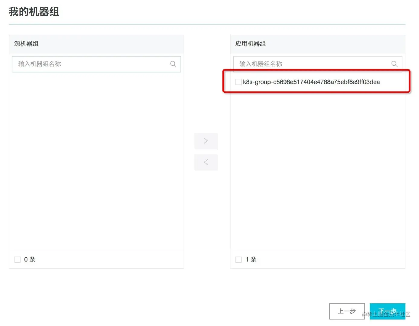The height and width of the screenshot is (326, 419).
Task: Click the search icon in source machine group box
Action: (x=173, y=64)
